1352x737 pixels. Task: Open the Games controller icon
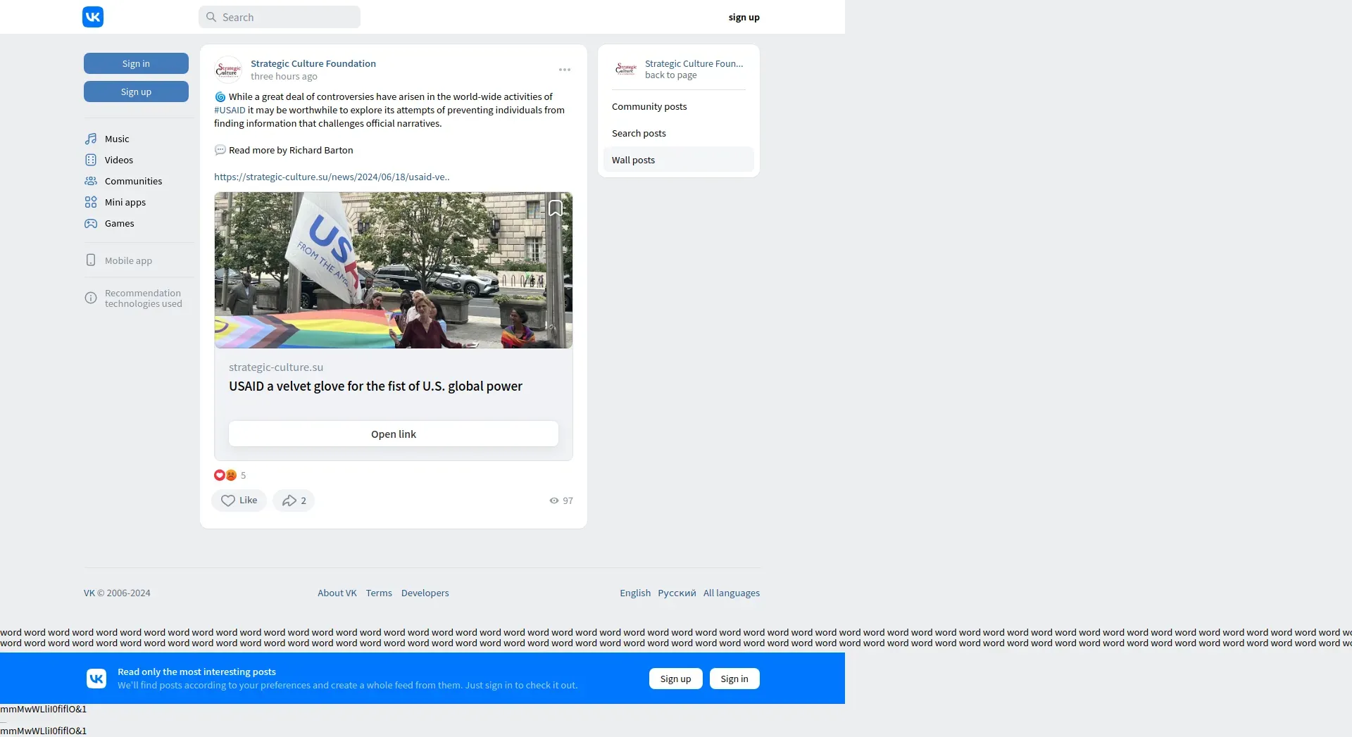click(91, 223)
